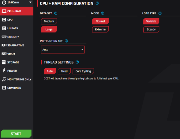Open the Instruction Set help icon

coord(66,41)
